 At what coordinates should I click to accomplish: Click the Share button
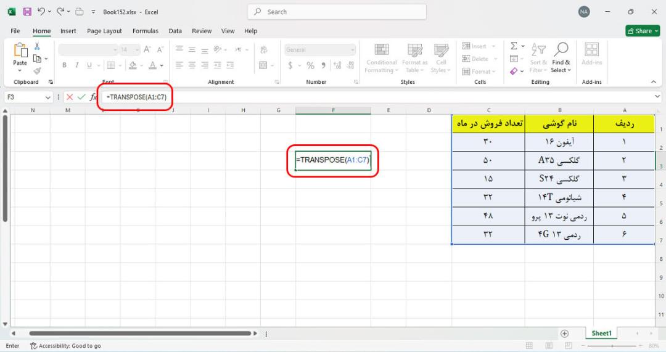pyautogui.click(x=642, y=31)
